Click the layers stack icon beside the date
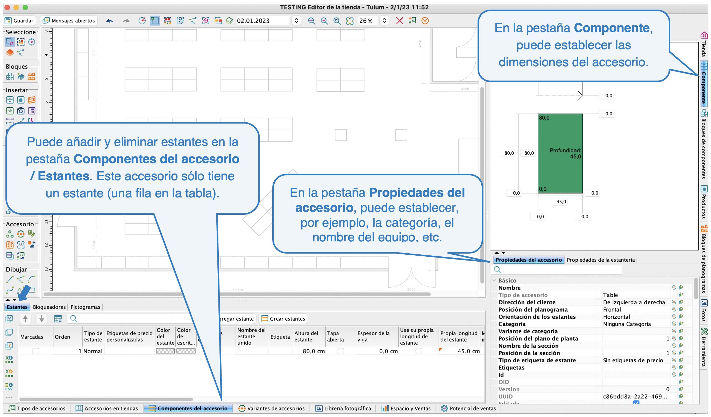Image resolution: width=711 pixels, height=417 pixels. [x=229, y=20]
